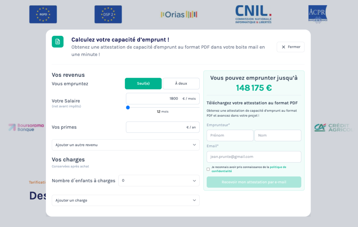Viewport: 358px width, 227px height.
Task: Click the RGPD EU flag logo
Action: pyautogui.click(x=43, y=14)
